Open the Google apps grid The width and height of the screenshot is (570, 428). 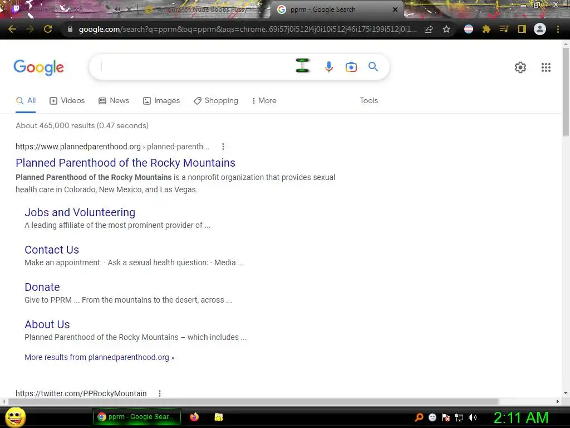coord(546,67)
